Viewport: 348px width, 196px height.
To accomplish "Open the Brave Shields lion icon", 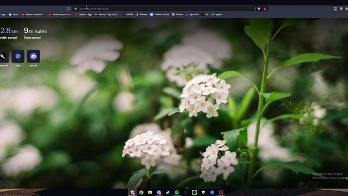I will (x=259, y=9).
